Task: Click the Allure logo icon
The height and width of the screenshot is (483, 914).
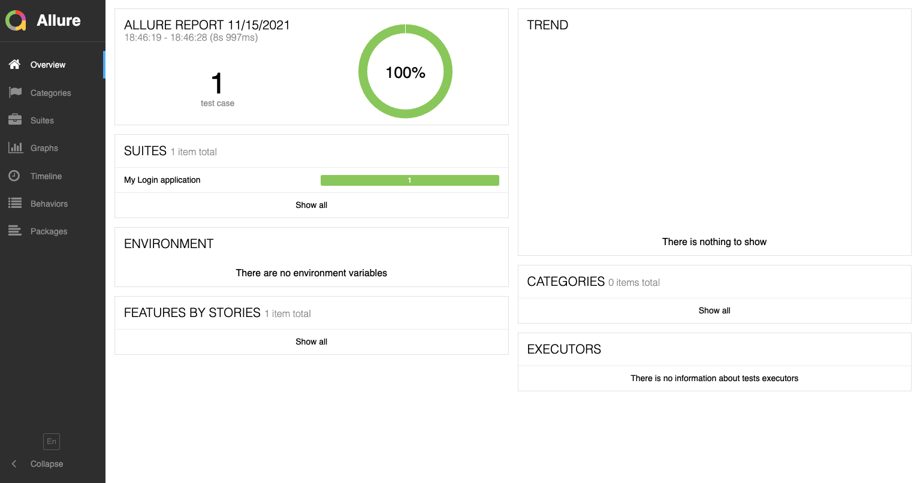Action: [x=16, y=20]
